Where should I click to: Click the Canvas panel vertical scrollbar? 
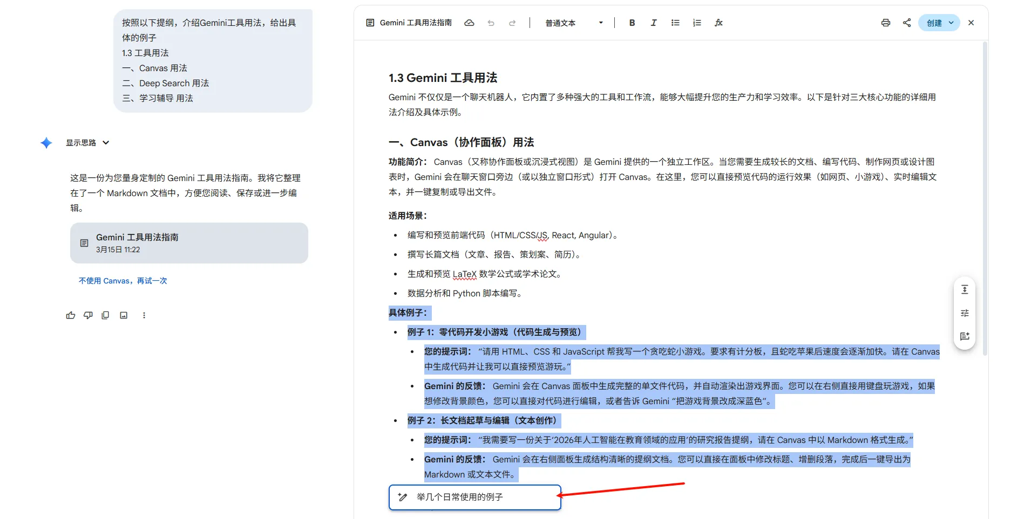point(985,199)
